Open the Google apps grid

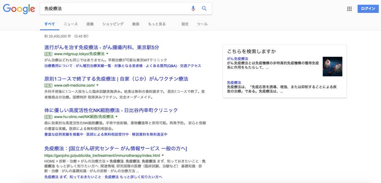(x=349, y=9)
